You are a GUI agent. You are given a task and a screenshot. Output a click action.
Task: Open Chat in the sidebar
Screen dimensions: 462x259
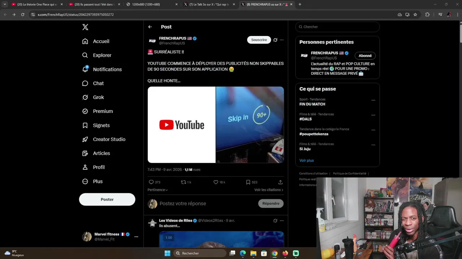coord(93,83)
